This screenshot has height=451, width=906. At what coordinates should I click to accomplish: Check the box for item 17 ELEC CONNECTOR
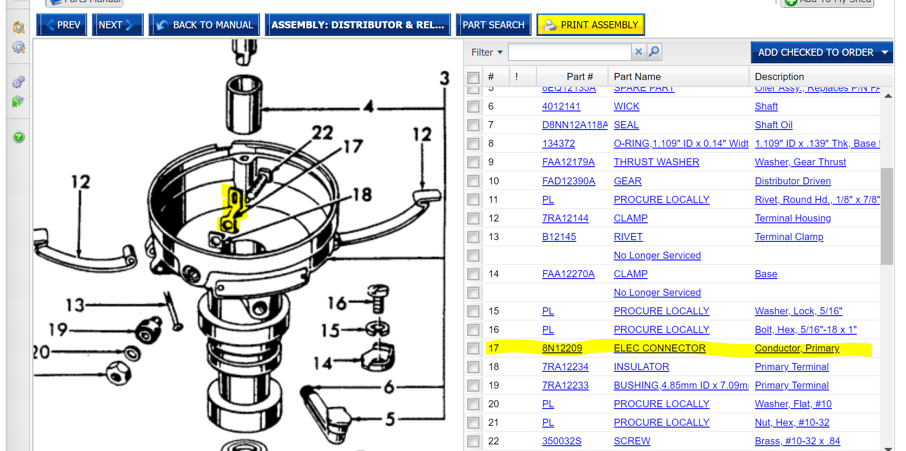(473, 348)
